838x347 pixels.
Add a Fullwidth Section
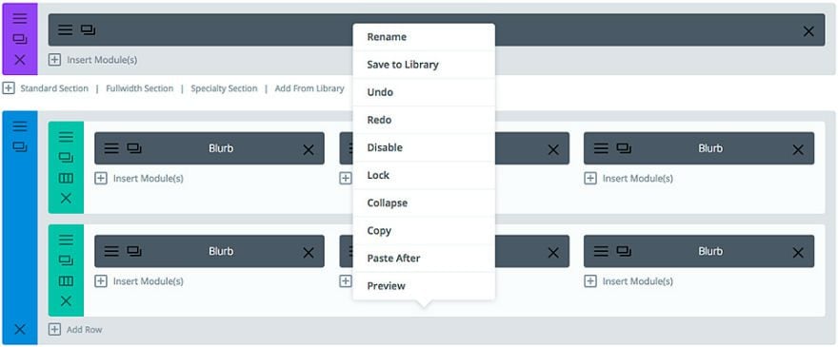tap(139, 88)
